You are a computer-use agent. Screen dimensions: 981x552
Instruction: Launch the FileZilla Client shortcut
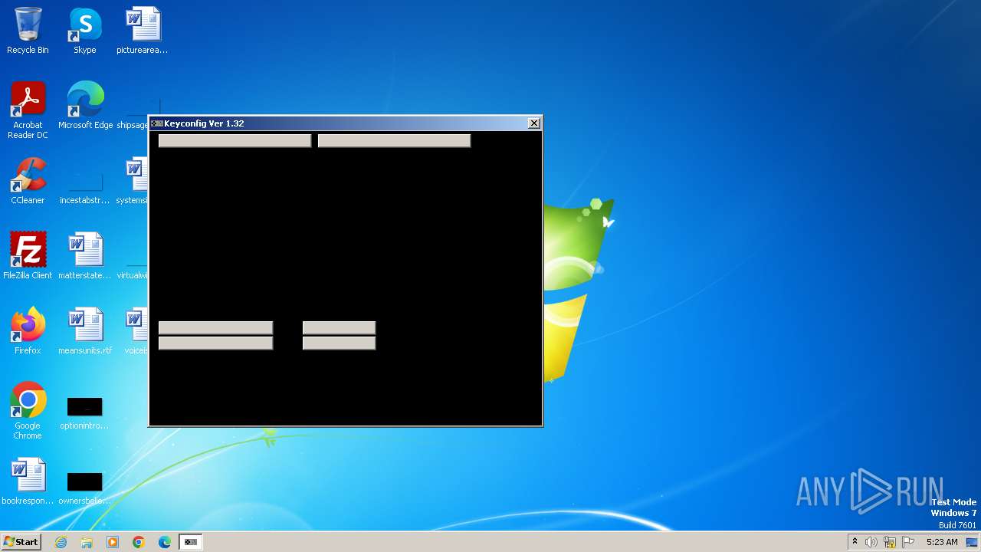pyautogui.click(x=28, y=256)
